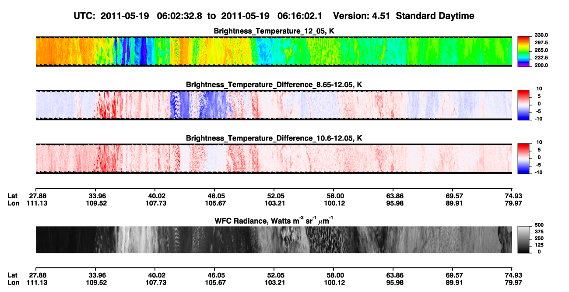The image size is (569, 292).
Task: Select the end time 06:16:02.1 in header
Action: pyautogui.click(x=300, y=16)
